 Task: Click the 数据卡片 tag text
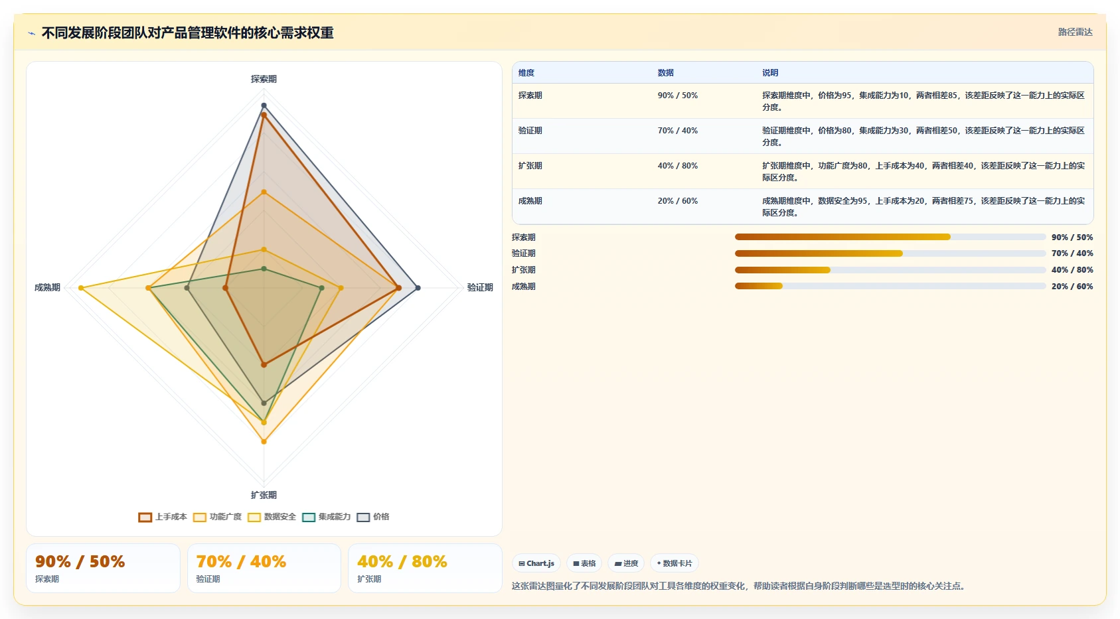677,564
